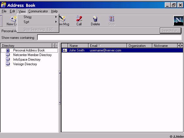This screenshot has height=138, width=184.
Task: Click the Verisign Directory server icon
Action: (x=8, y=64)
